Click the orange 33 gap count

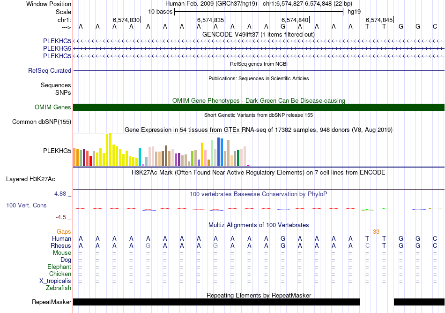(376, 232)
